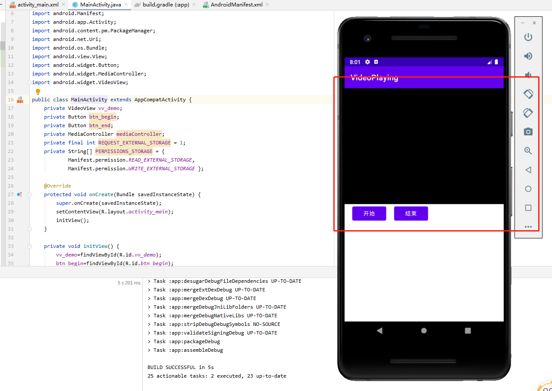Screen dimensions: 552x391
Task: Click the emulator sidebar Home circle icon
Action: [528, 189]
